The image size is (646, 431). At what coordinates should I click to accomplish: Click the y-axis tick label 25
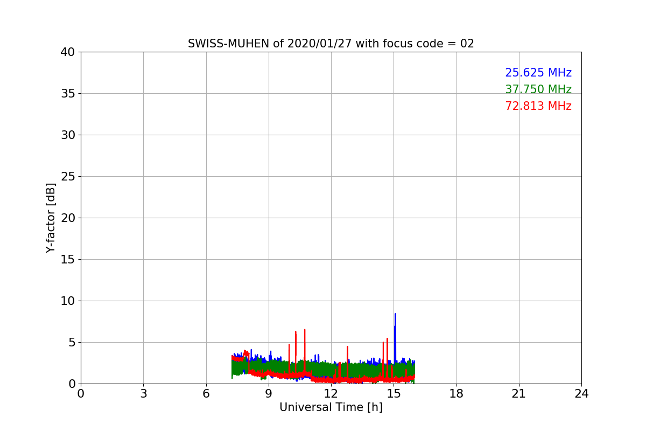pyautogui.click(x=68, y=177)
